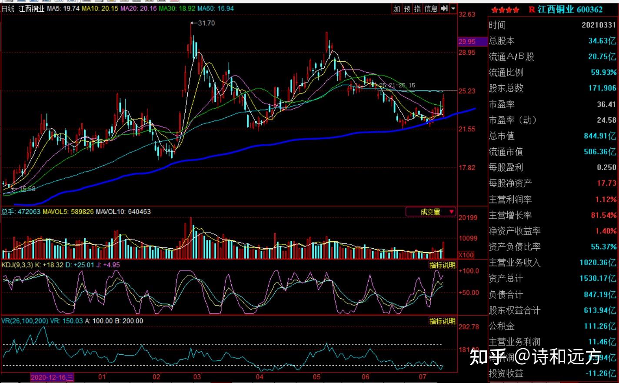Click the 市盈率(动) 24.58 row

coord(552,120)
